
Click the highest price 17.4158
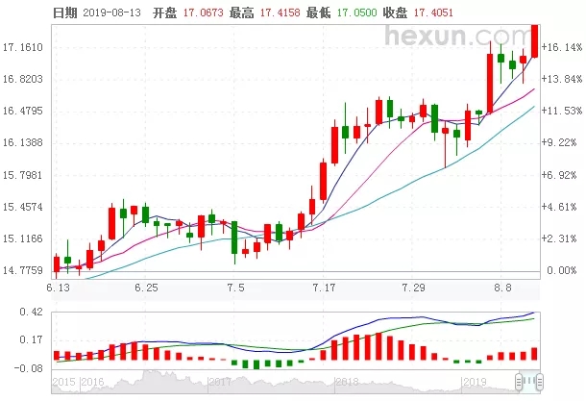(280, 13)
